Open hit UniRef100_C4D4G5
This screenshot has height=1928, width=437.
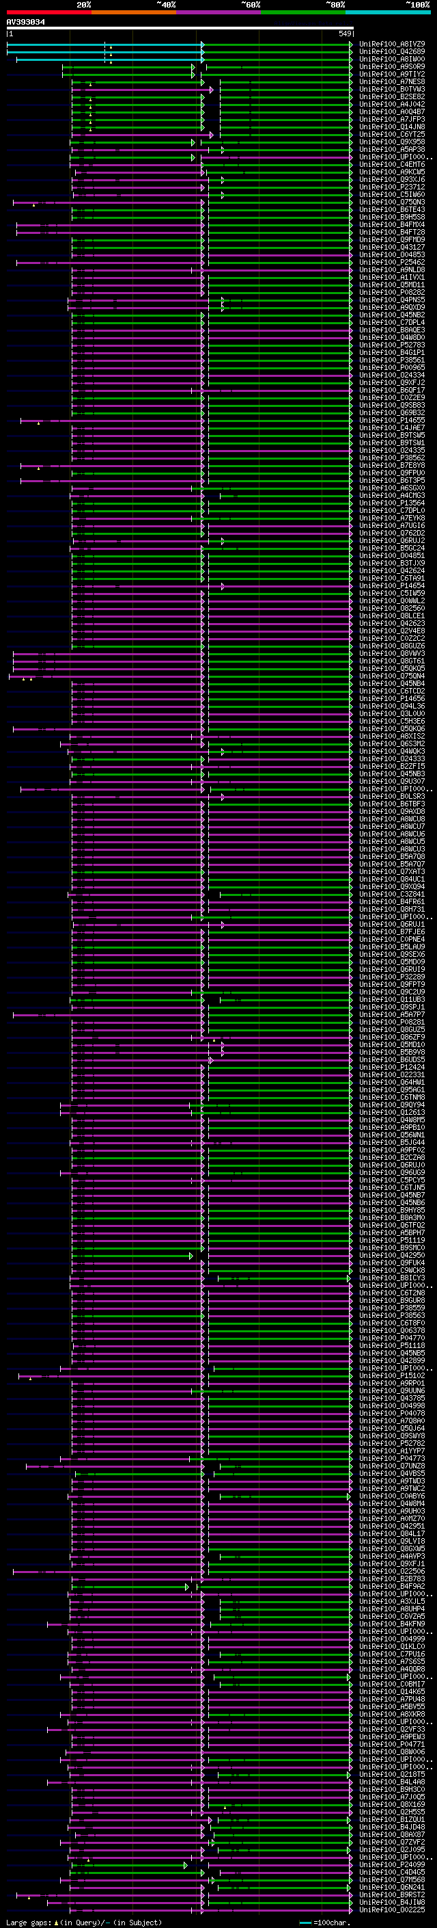pyautogui.click(x=392, y=1872)
